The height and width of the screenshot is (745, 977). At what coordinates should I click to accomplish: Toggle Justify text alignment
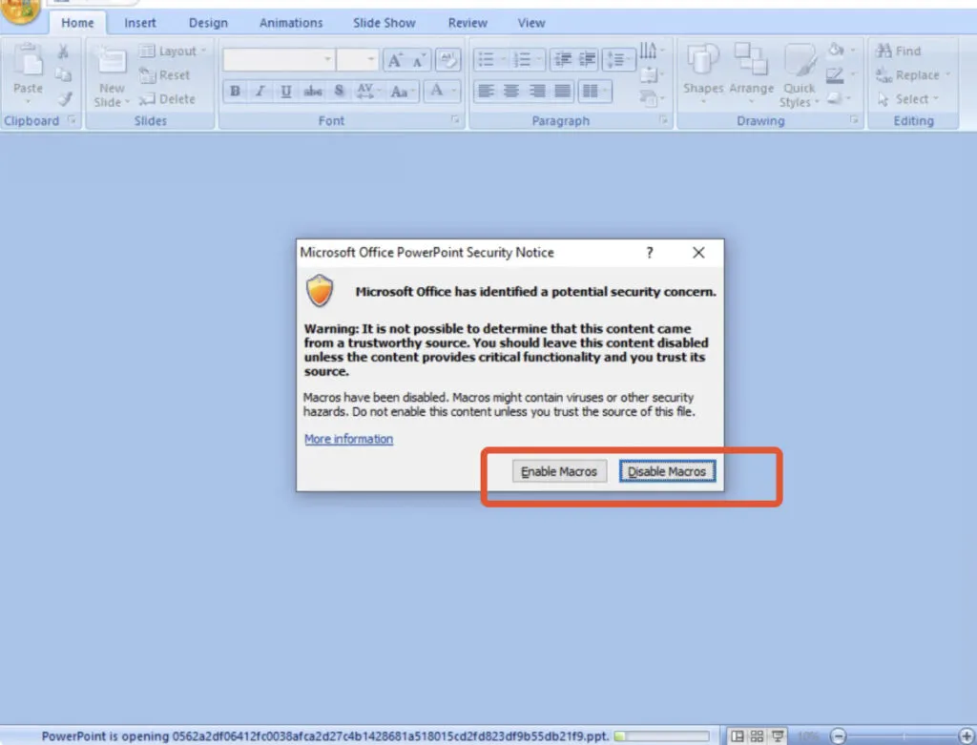point(563,91)
